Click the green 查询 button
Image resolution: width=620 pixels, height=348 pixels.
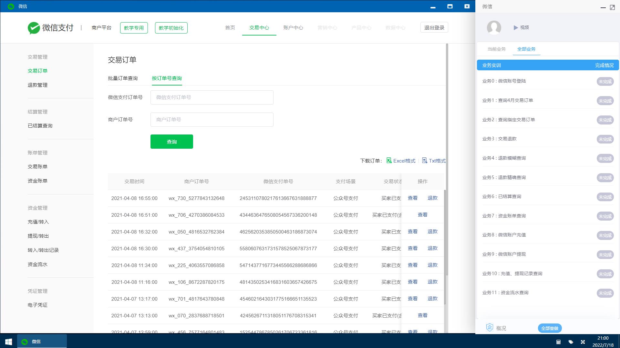171,142
